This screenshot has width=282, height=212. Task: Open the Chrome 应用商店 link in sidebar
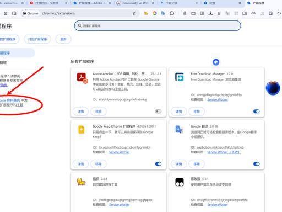point(10,100)
